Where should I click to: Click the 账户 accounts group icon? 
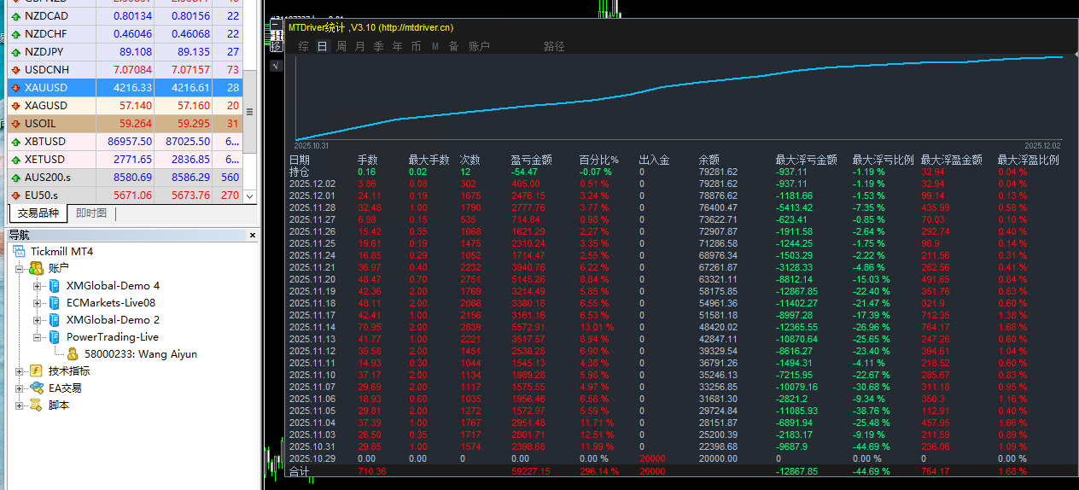[36, 268]
